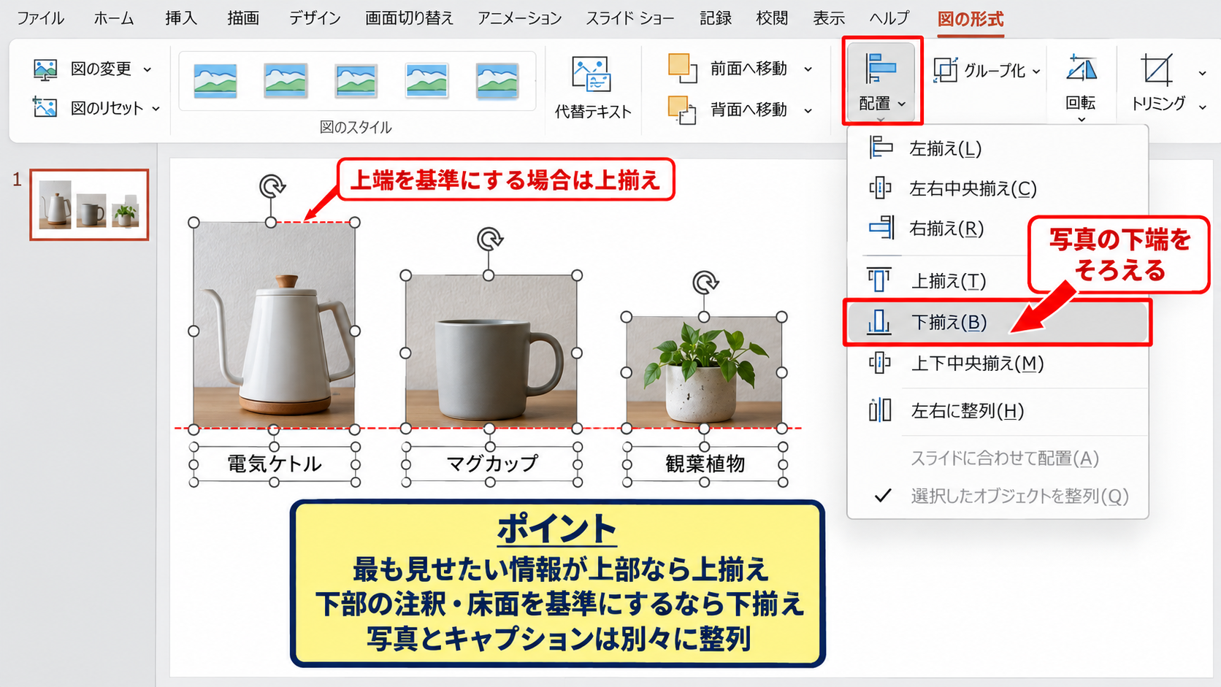Viewport: 1221px width, 687px height.
Task: Click the 背面へ移動 send backward icon
Action: coord(682,110)
